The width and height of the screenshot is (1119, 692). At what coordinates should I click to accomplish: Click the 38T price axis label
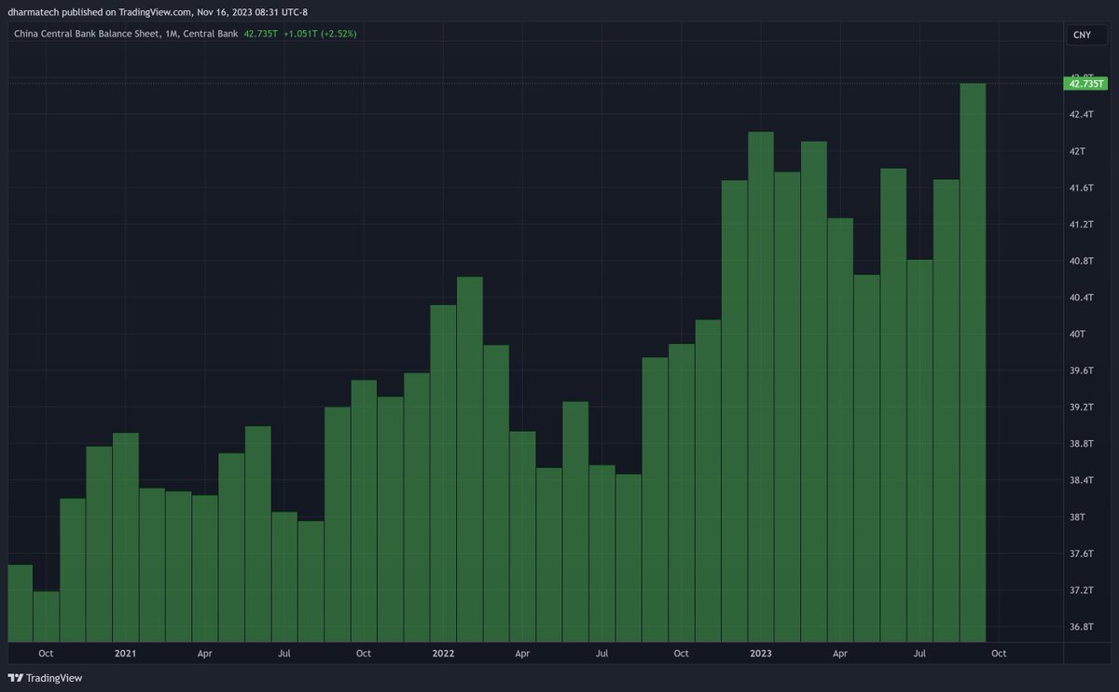pos(1077,517)
